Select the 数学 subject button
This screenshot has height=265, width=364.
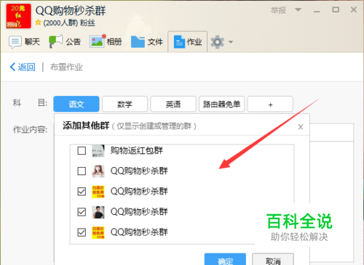coord(124,104)
